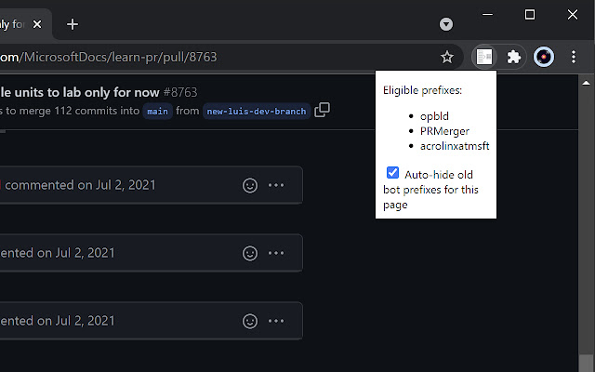Screen dimensions: 595x372
Task: Click the opbld prefix entry
Action: click(434, 116)
